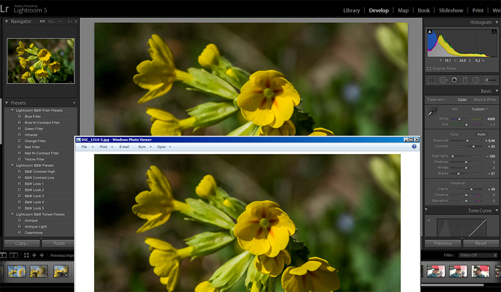
Task: Click the B&W Look 3 preset icon
Action: pyautogui.click(x=19, y=196)
